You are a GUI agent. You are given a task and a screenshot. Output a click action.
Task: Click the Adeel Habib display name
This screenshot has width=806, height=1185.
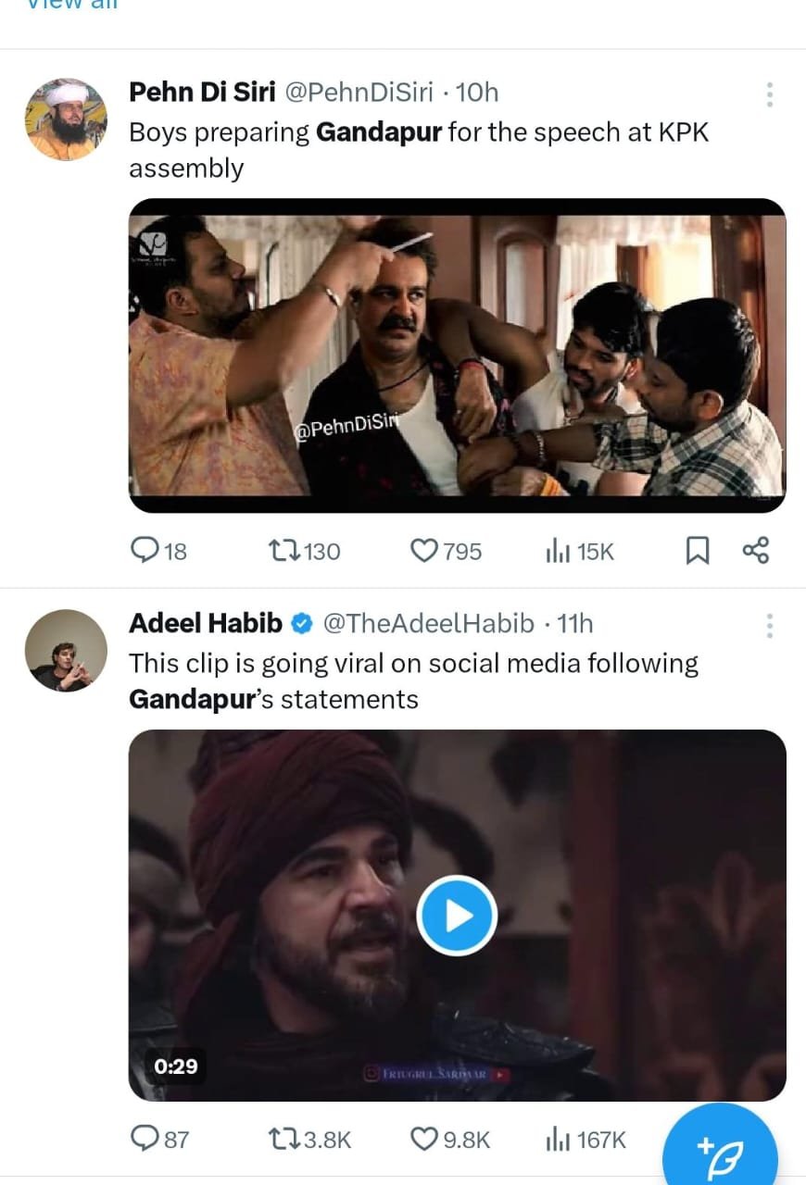coord(205,624)
